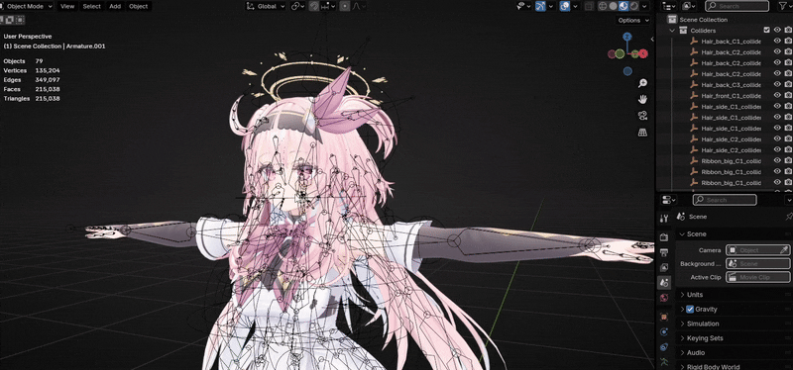Image resolution: width=793 pixels, height=370 pixels.
Task: Hide Hair_back_C1_collider with eye icon
Action: tap(777, 41)
